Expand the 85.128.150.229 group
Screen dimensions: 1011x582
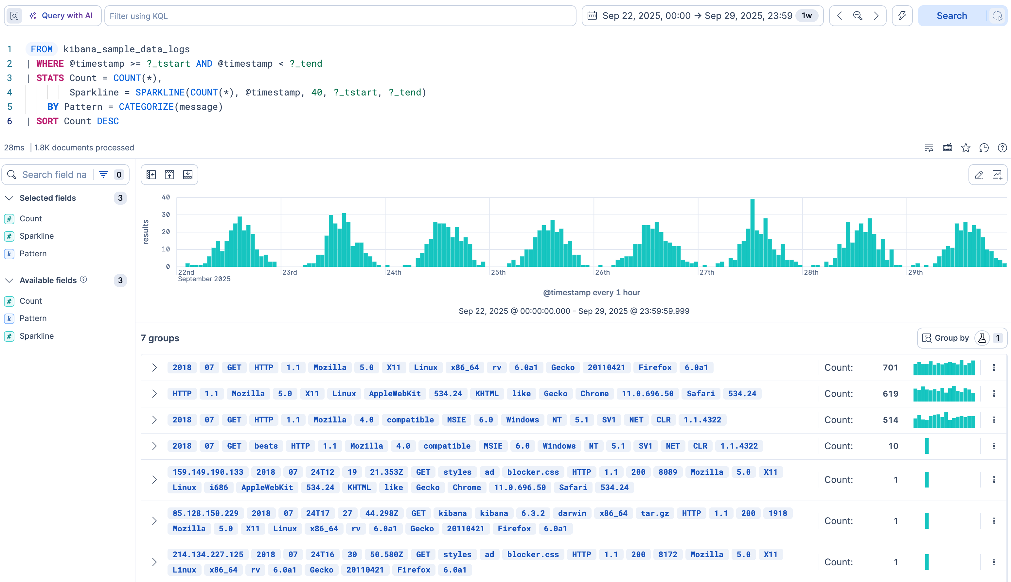[x=154, y=521]
